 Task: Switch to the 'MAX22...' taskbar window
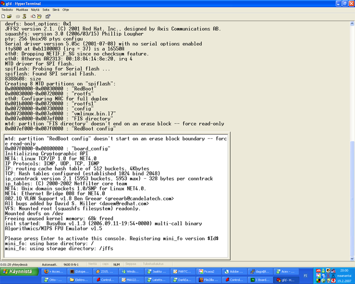pyautogui.click(x=132, y=280)
